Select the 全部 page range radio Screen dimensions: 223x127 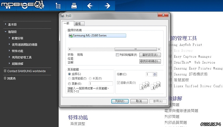pyautogui.click(x=69, y=74)
